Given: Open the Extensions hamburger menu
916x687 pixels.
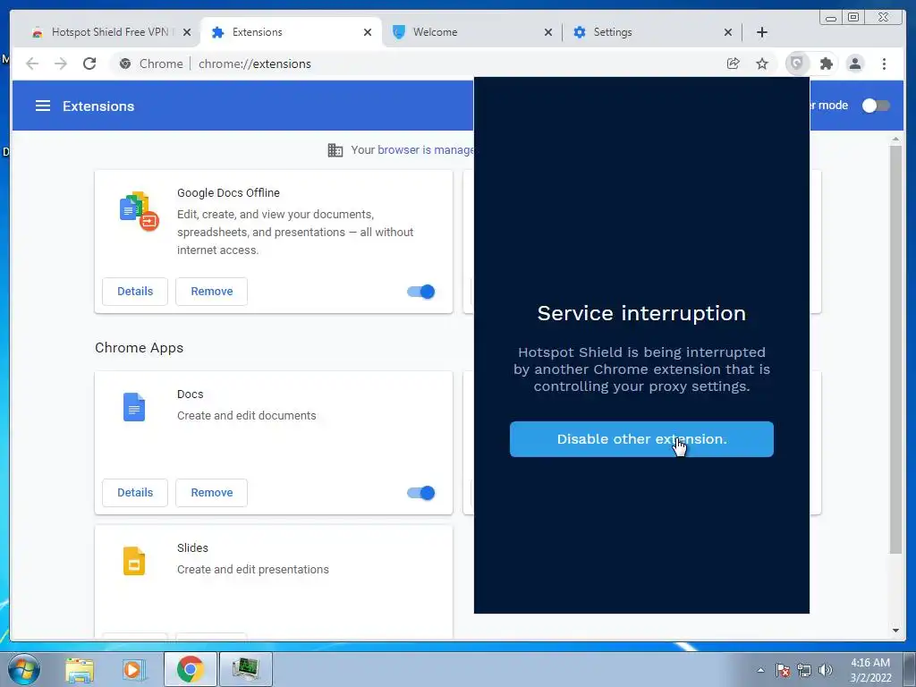Looking at the screenshot, I should pyautogui.click(x=43, y=106).
